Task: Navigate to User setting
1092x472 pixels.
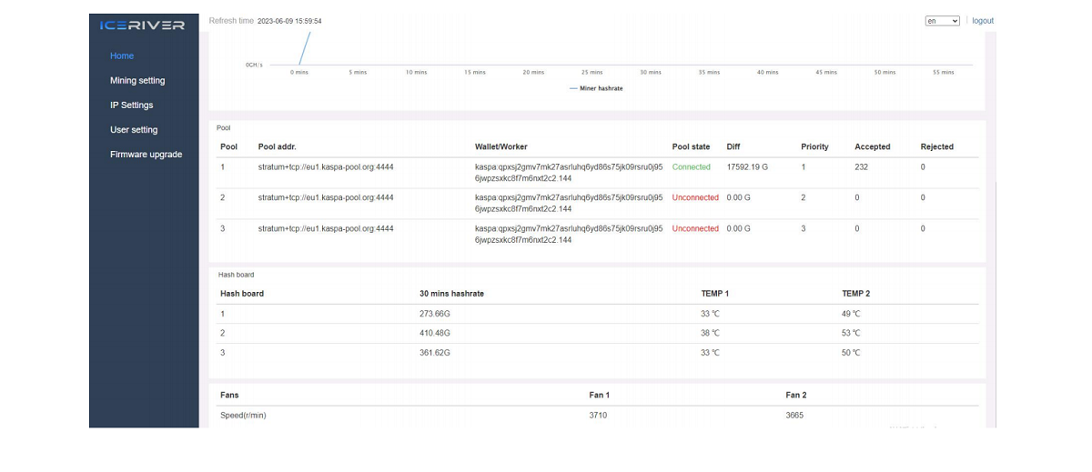Action: pos(134,130)
